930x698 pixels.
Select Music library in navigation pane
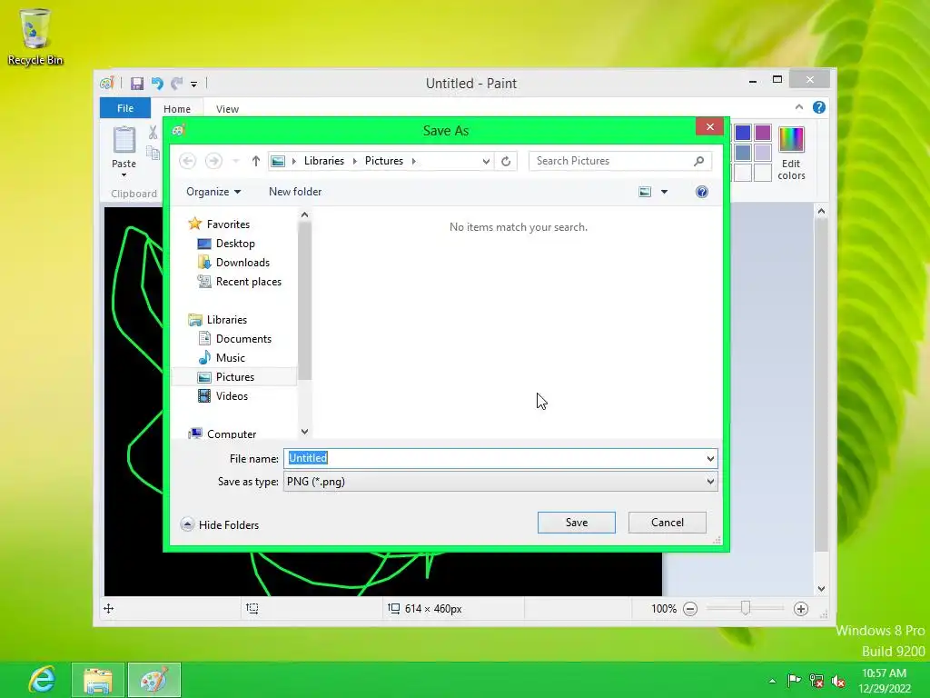pyautogui.click(x=230, y=358)
